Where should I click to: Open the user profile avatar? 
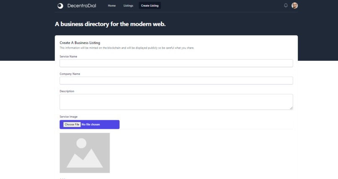(294, 5)
